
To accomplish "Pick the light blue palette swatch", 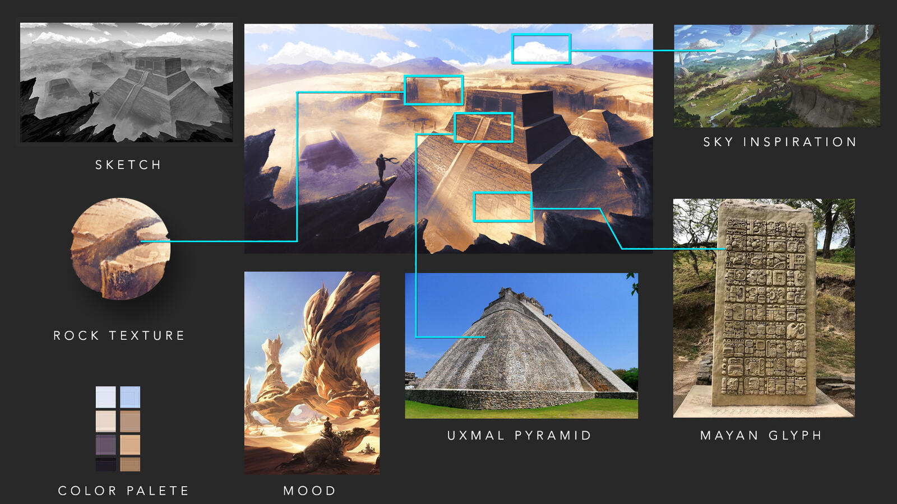I will [130, 397].
